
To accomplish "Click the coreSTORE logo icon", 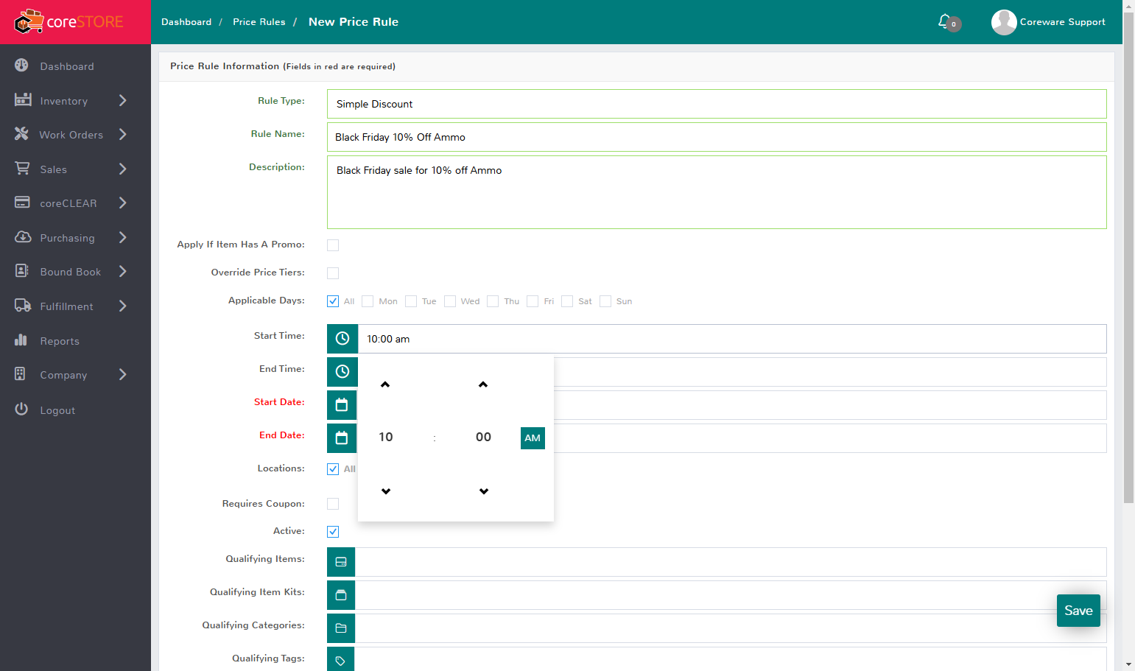I will (x=29, y=22).
